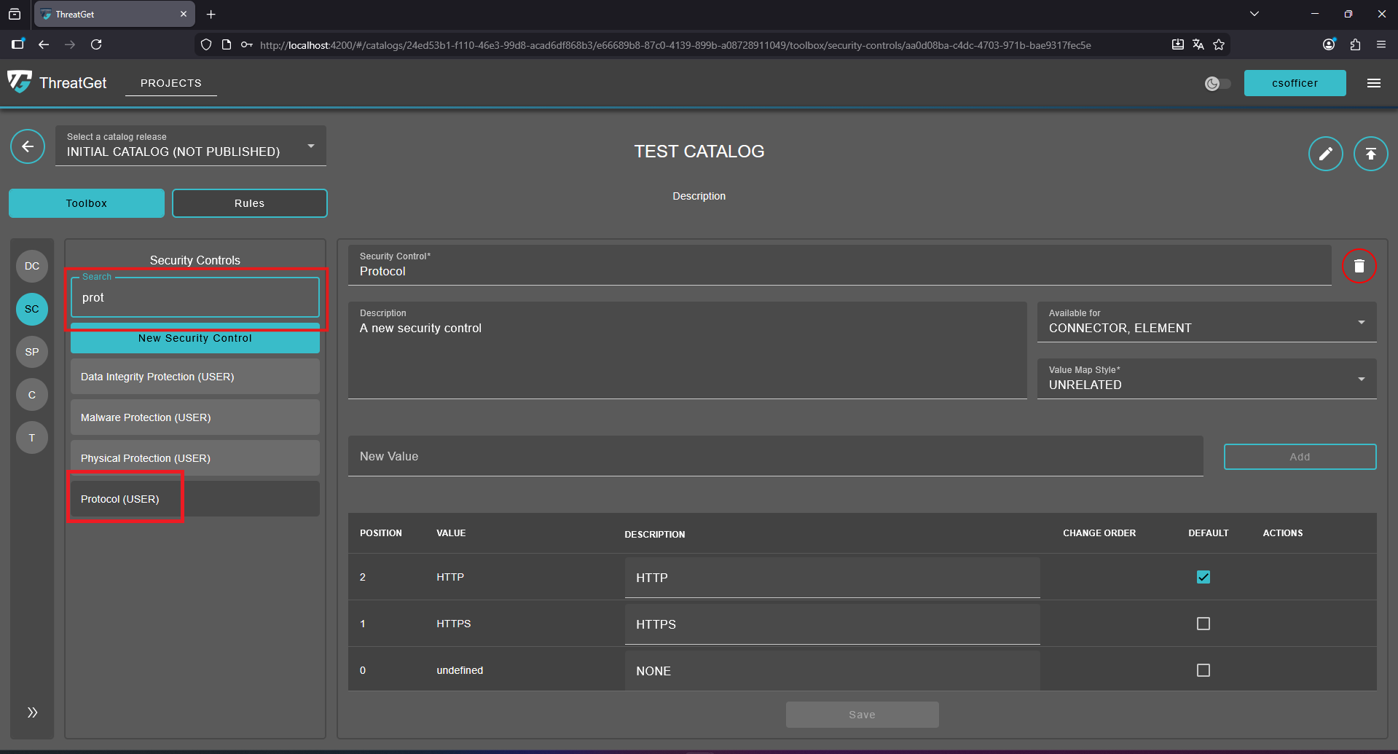Uncheck the default checkbox for HTTP
The height and width of the screenshot is (754, 1398).
(x=1203, y=577)
